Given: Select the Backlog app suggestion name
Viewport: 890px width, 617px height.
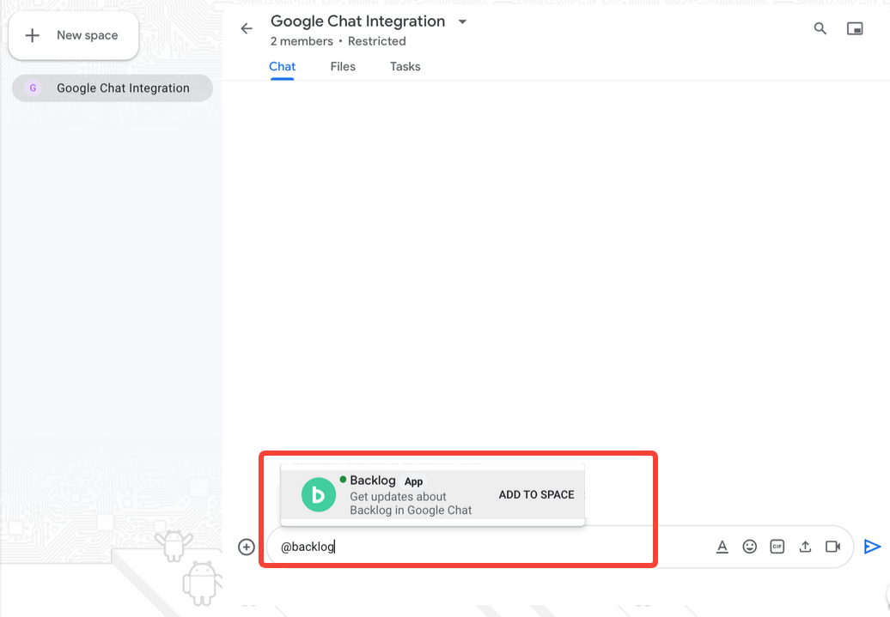Looking at the screenshot, I should click(x=372, y=481).
